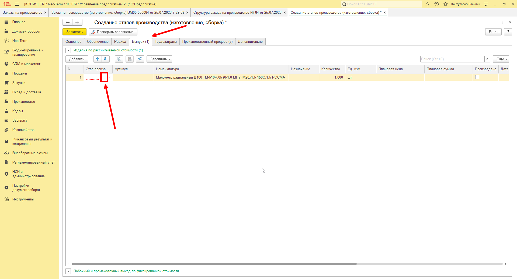Open the Заполнить dropdown
This screenshot has width=517, height=279.
[x=159, y=59]
